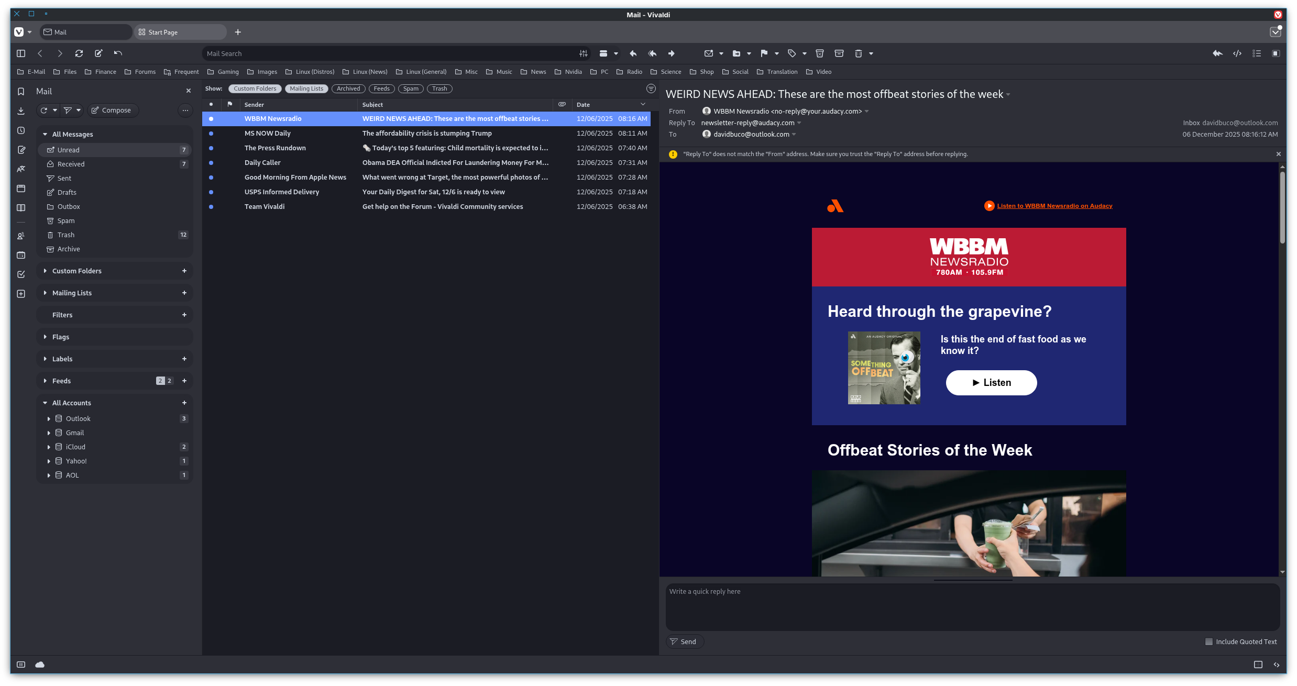The width and height of the screenshot is (1297, 686).
Task: Toggle the Mailing Lists show filter
Action: [306, 88]
